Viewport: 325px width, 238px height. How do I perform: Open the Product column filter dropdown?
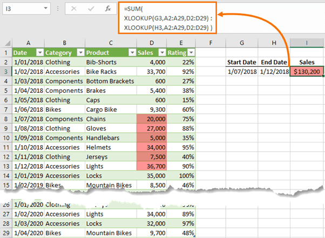point(132,52)
